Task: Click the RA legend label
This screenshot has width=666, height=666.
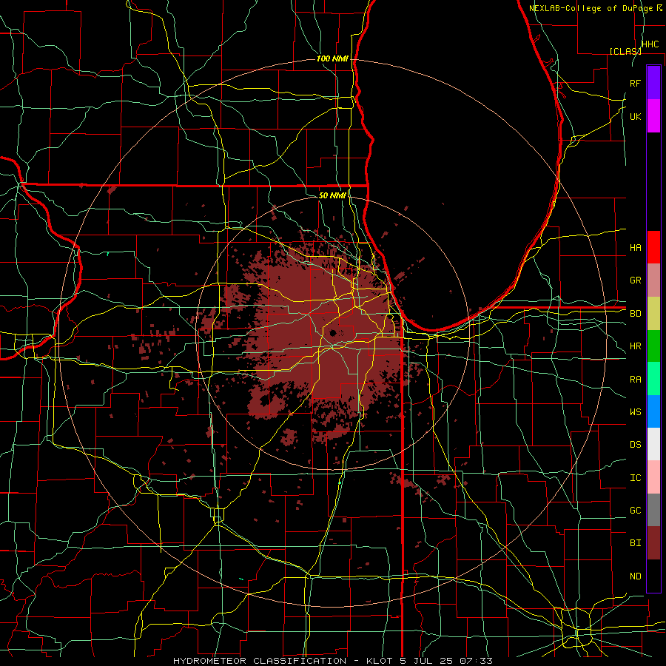Action: (x=636, y=380)
